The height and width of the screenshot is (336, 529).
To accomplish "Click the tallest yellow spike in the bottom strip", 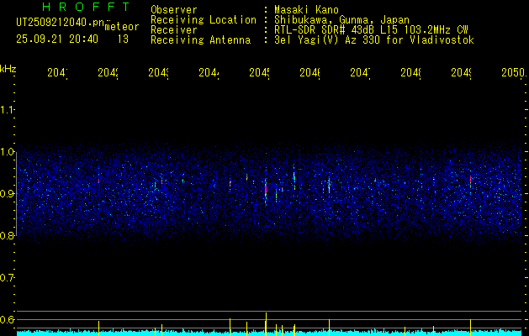I will [x=266, y=323].
